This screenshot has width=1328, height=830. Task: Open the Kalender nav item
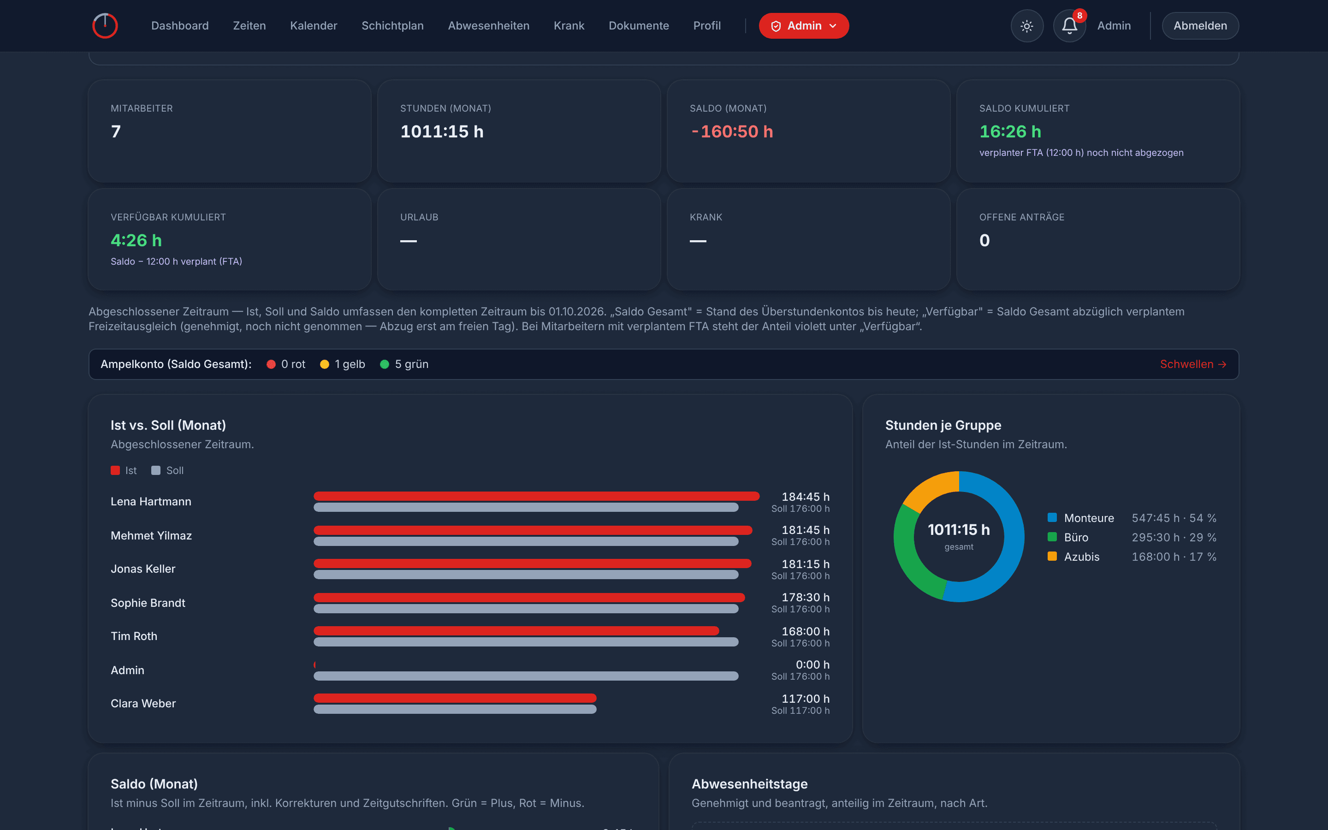click(x=314, y=26)
